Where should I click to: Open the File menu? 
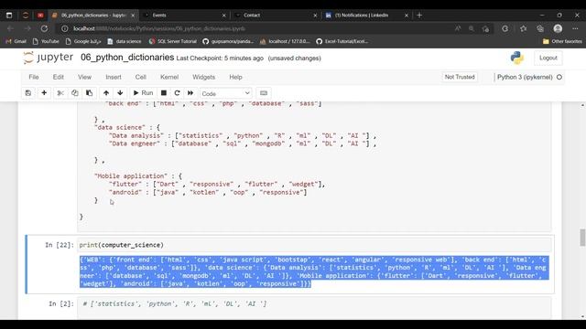click(x=34, y=77)
